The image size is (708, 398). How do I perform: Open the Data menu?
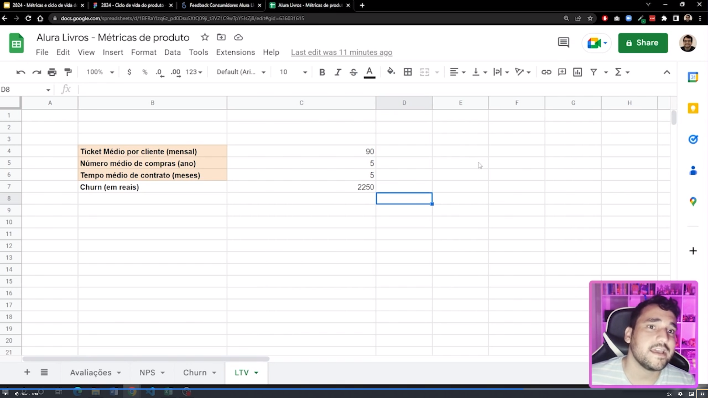coord(173,52)
